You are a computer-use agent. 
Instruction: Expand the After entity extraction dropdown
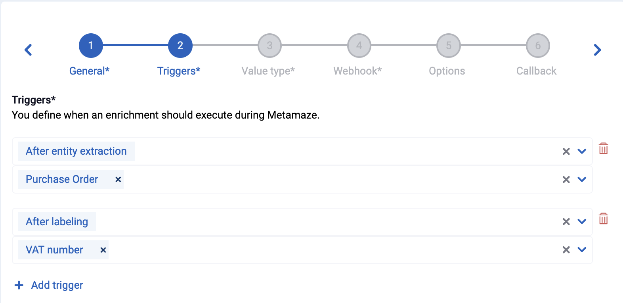(x=582, y=151)
